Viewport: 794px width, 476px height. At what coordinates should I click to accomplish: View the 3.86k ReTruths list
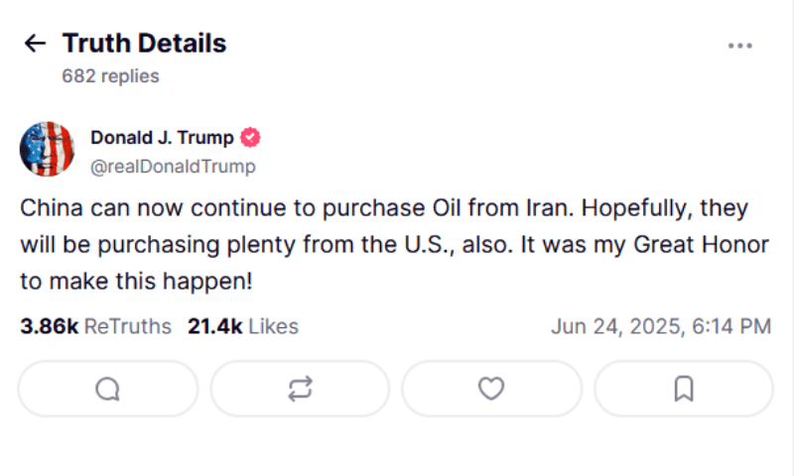95,326
